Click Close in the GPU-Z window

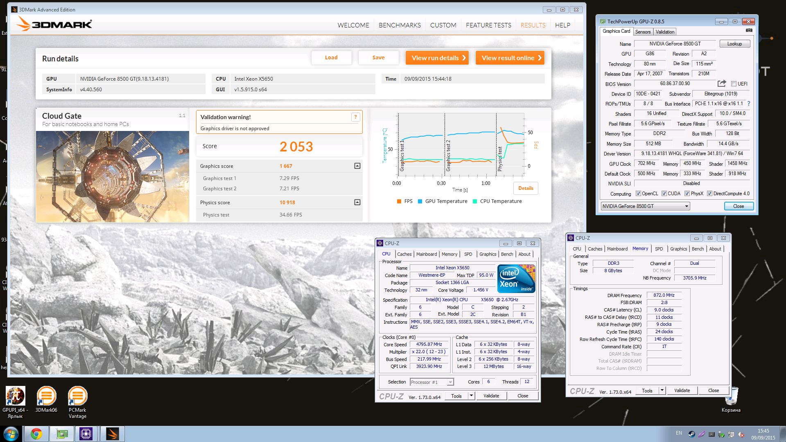(x=739, y=206)
